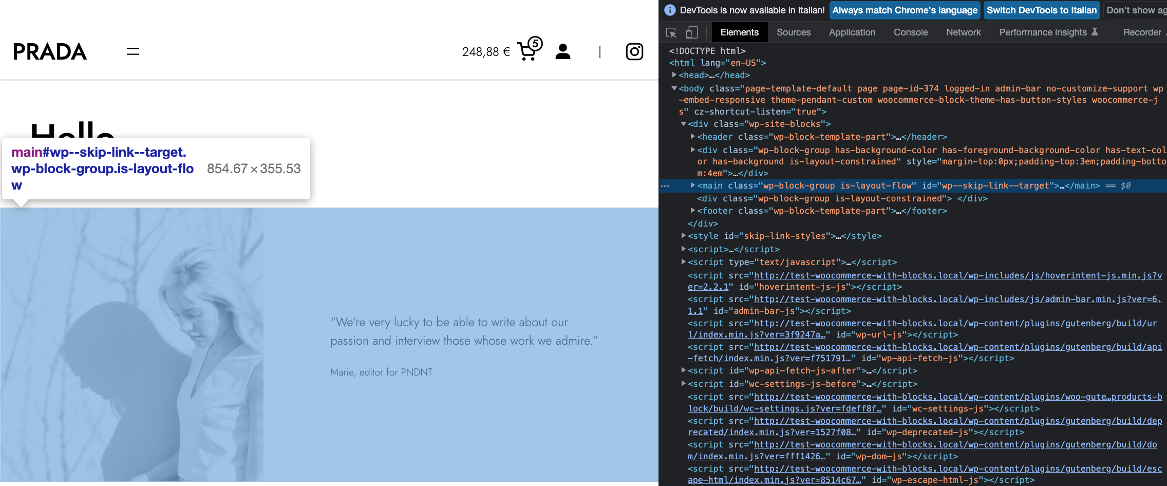Click the woman portrait photo
Viewport: 1167px width, 486px height.
coord(132,345)
